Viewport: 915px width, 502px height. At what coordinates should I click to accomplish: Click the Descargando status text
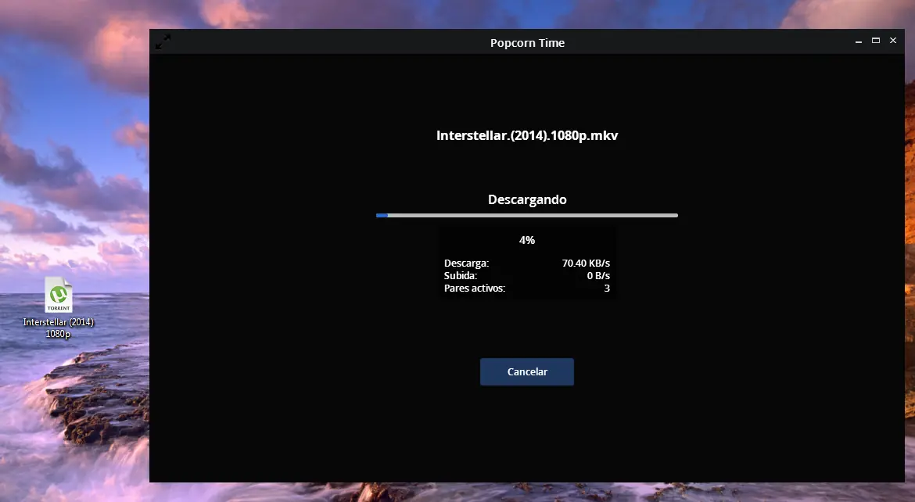527,199
